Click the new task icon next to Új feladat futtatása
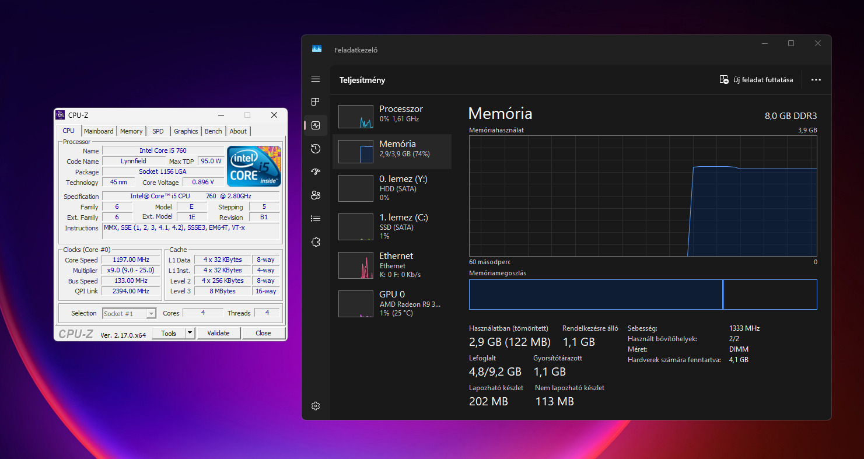 click(x=724, y=80)
